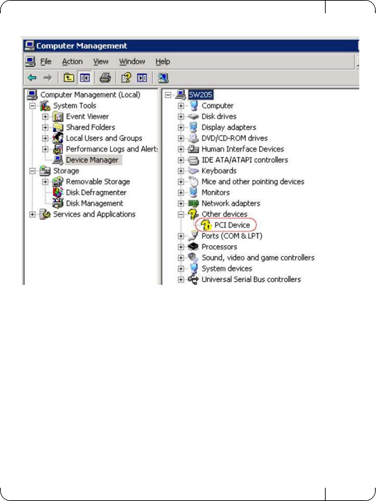The image size is (376, 501).
Task: Click the Performance Logs and Alerts icon
Action: click(x=58, y=149)
